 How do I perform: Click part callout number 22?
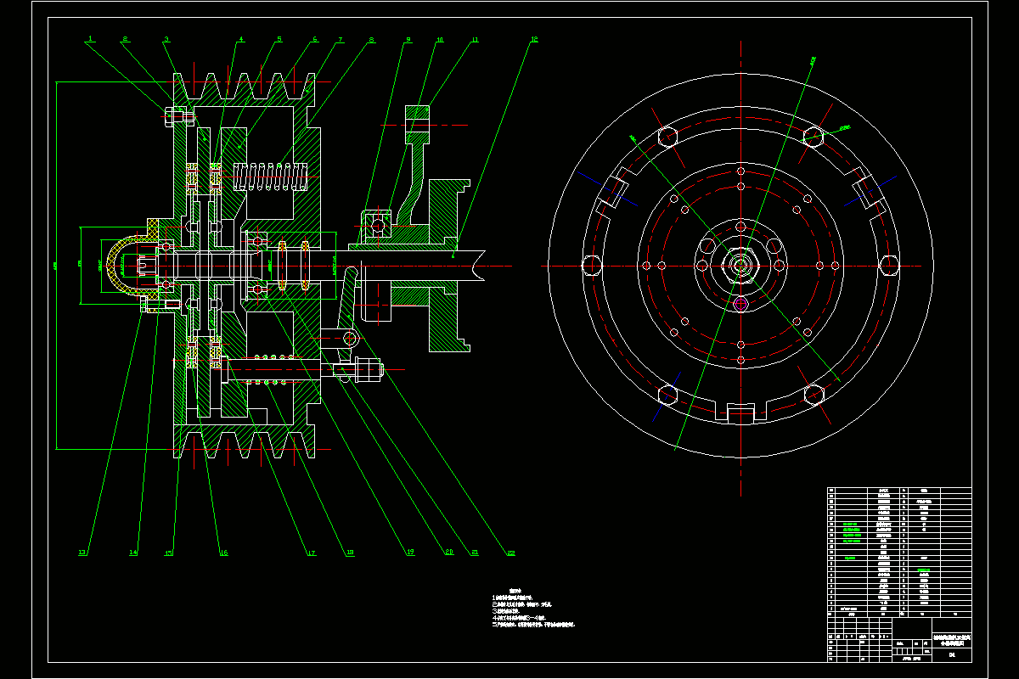511,553
